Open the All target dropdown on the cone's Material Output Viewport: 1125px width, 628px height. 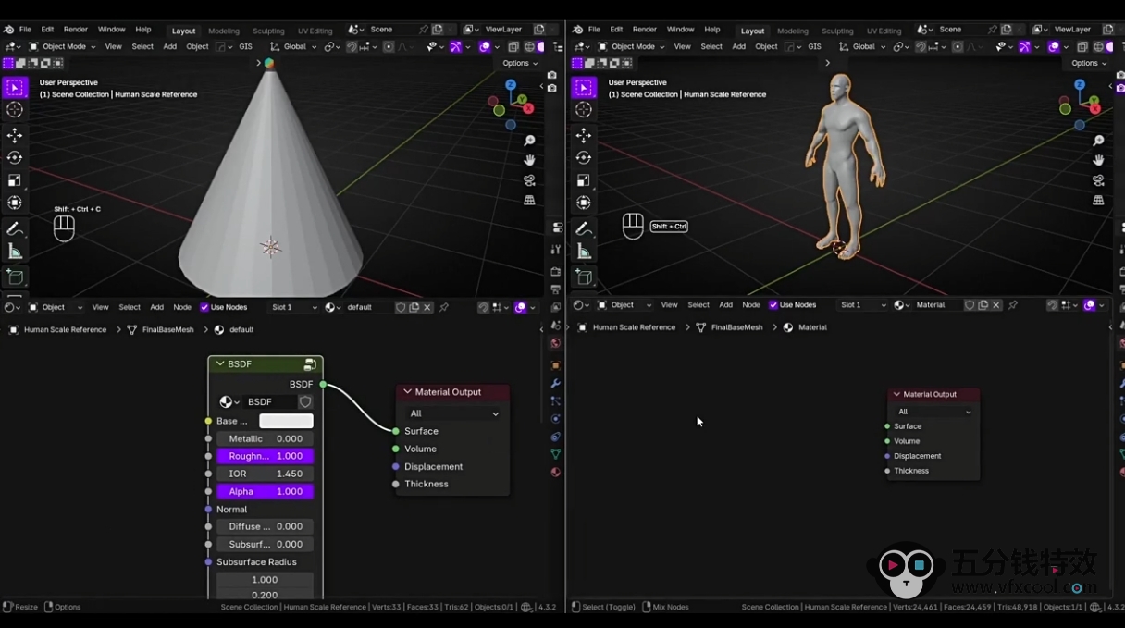click(453, 413)
